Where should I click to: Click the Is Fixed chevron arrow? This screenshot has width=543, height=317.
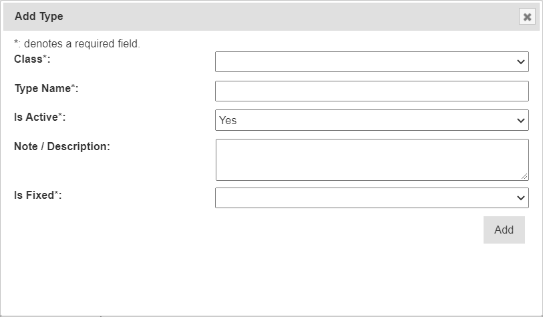521,198
